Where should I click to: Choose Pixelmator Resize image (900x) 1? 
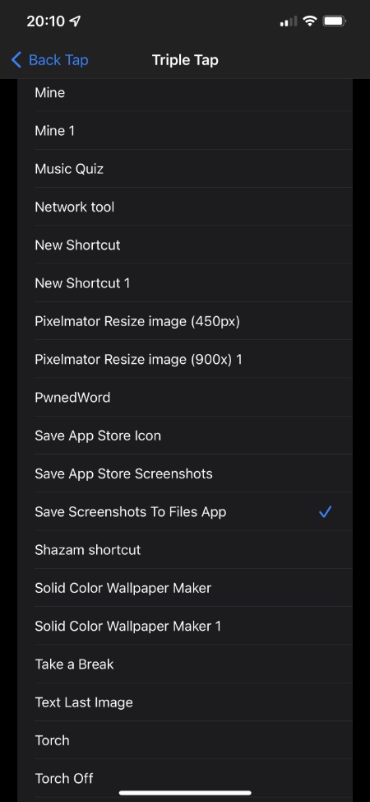(x=185, y=359)
